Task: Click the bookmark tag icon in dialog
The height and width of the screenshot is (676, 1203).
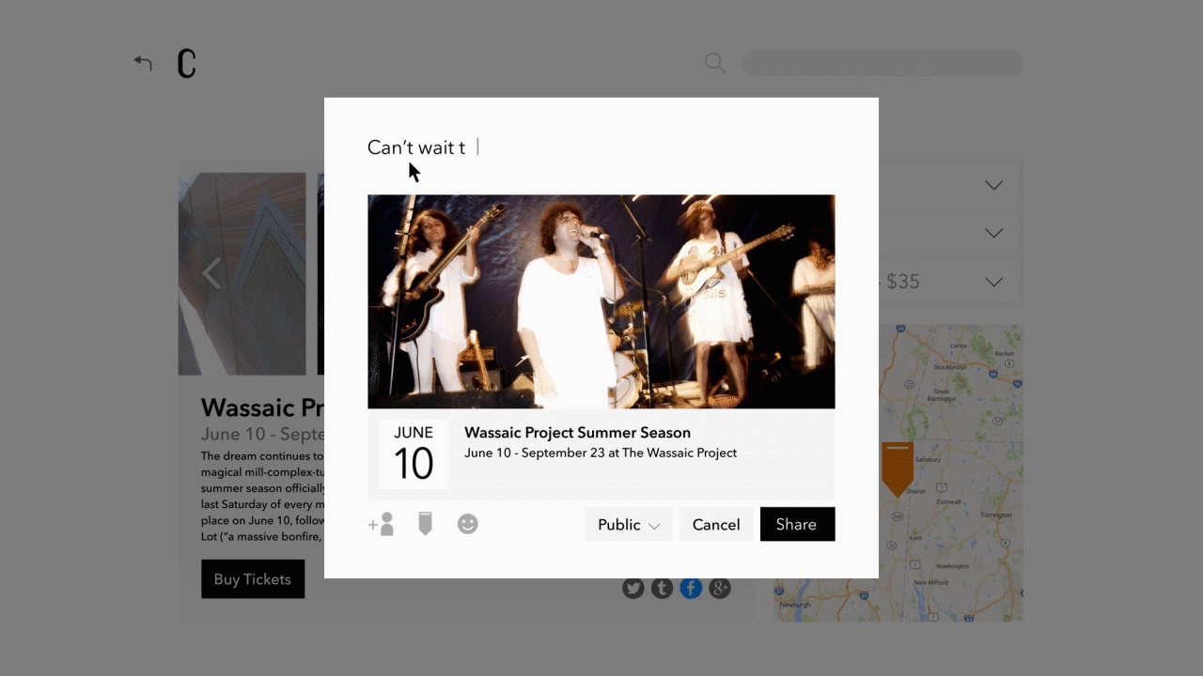Action: coord(425,524)
